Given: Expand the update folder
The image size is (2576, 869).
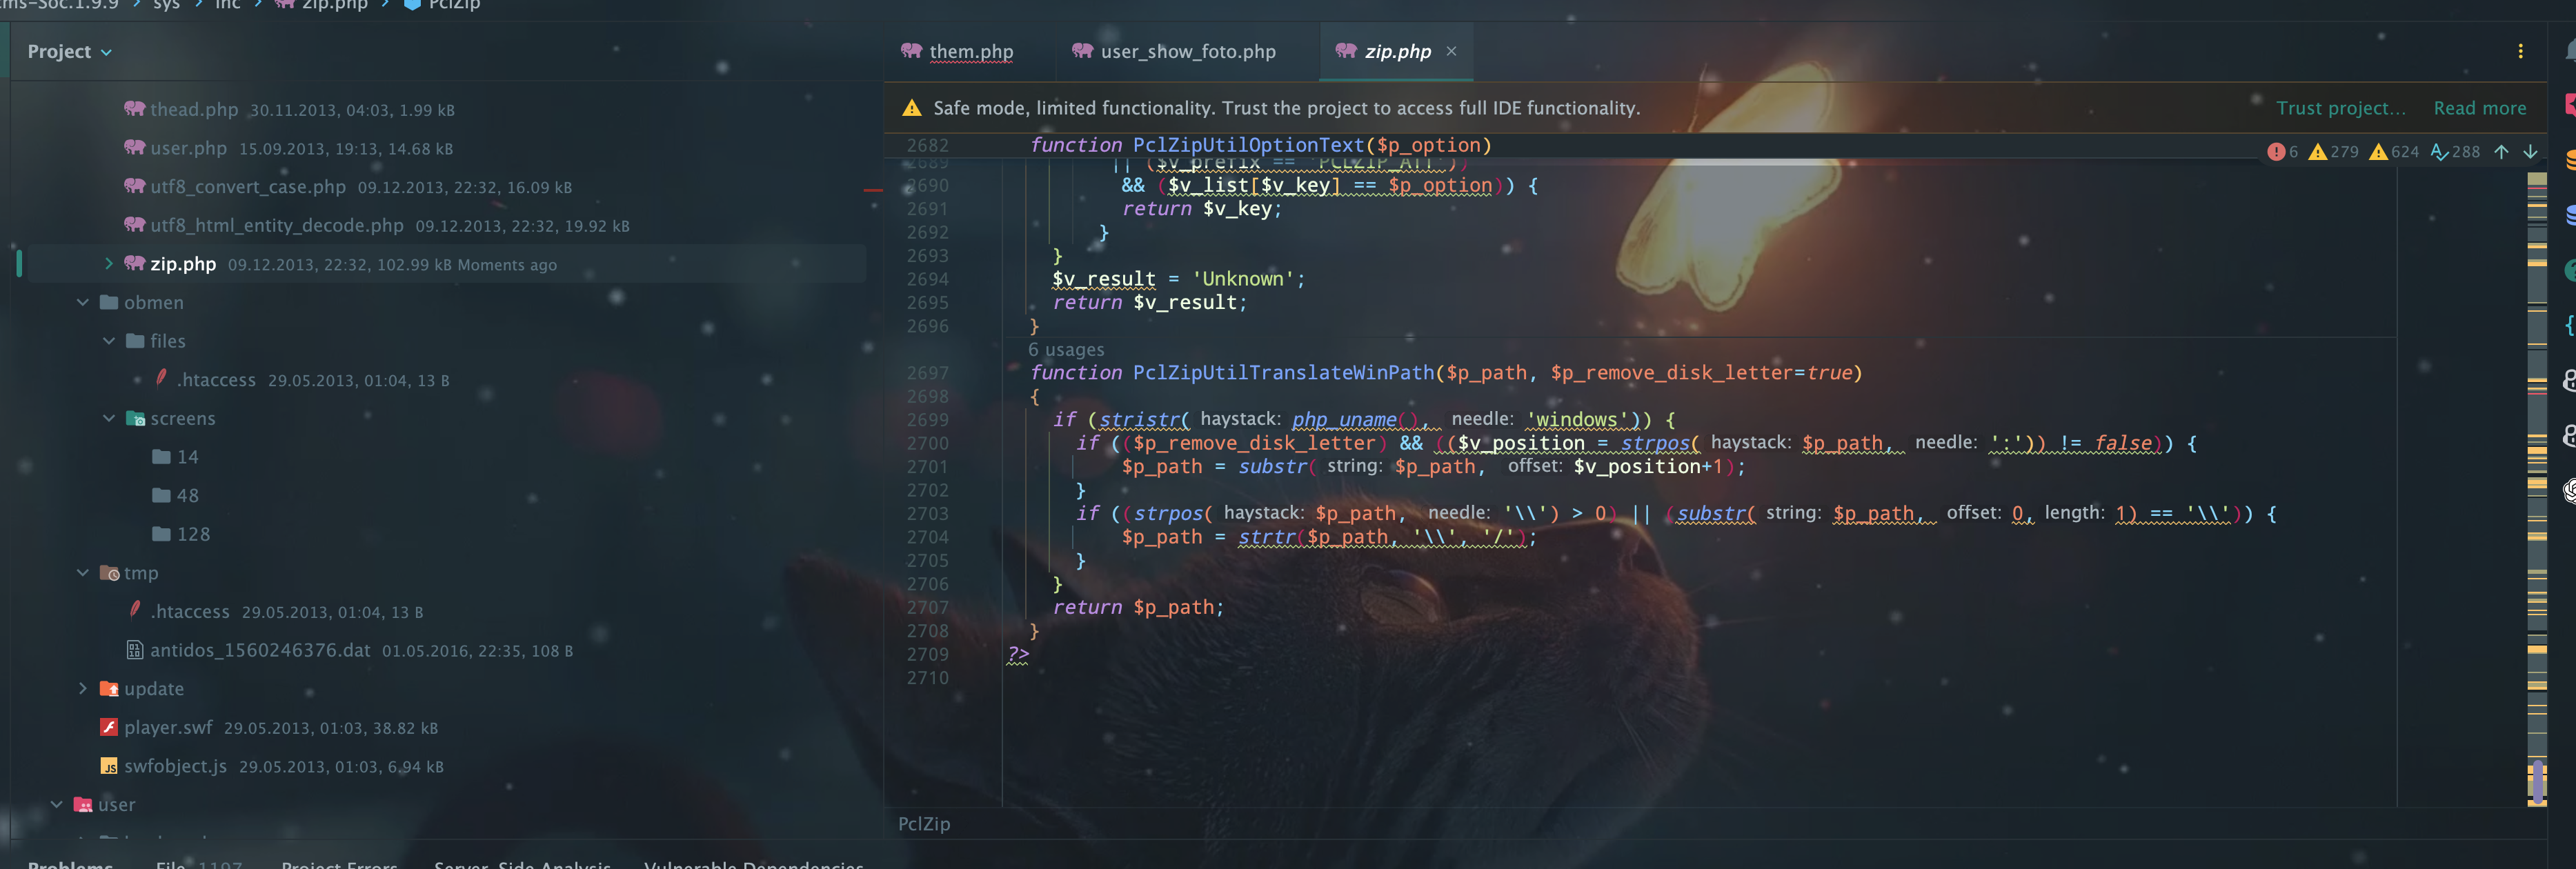Looking at the screenshot, I should [x=83, y=688].
